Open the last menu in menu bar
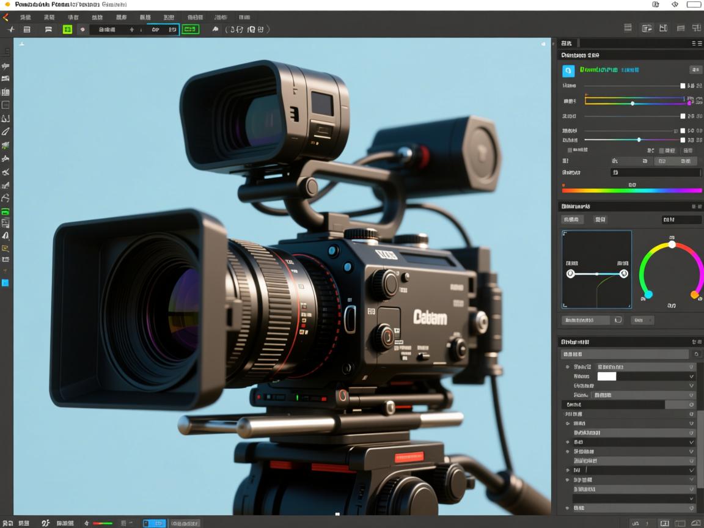Image resolution: width=704 pixels, height=528 pixels. 244,18
